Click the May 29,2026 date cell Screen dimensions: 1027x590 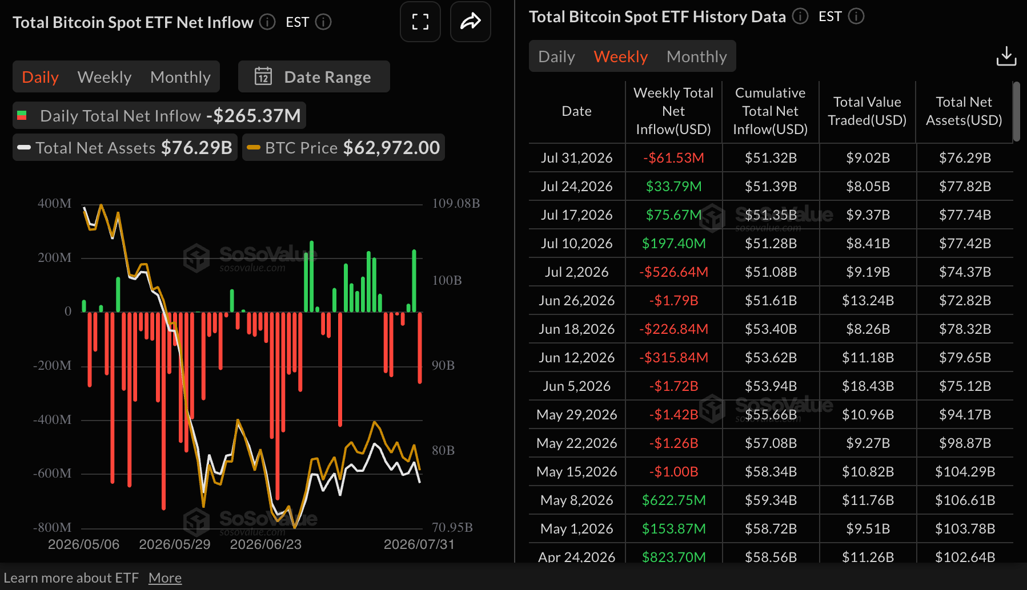click(x=577, y=414)
